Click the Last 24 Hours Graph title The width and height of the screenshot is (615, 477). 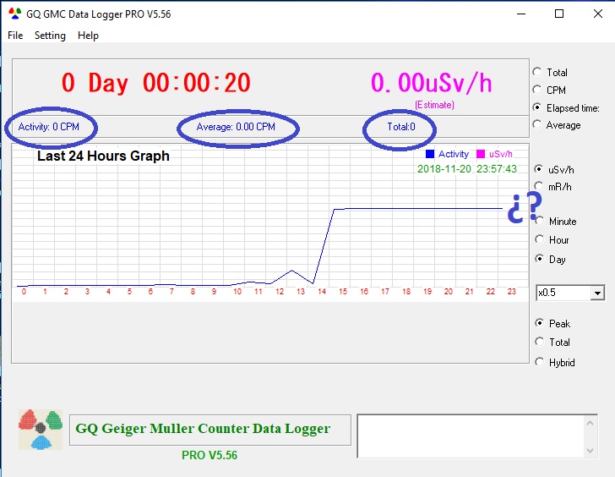103,156
